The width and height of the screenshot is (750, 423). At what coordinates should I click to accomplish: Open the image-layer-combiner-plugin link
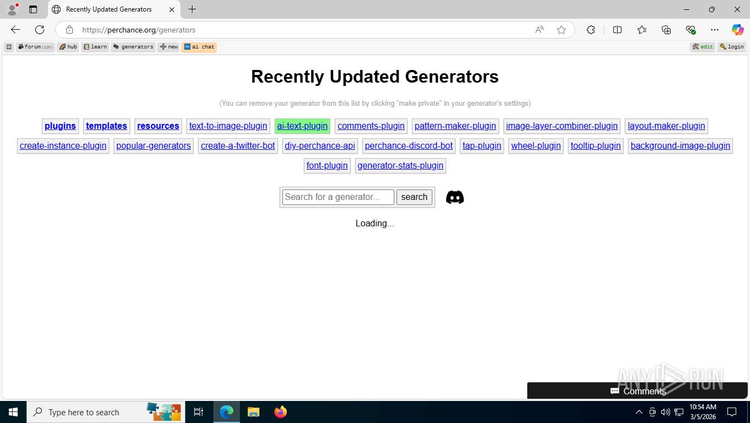coord(562,126)
